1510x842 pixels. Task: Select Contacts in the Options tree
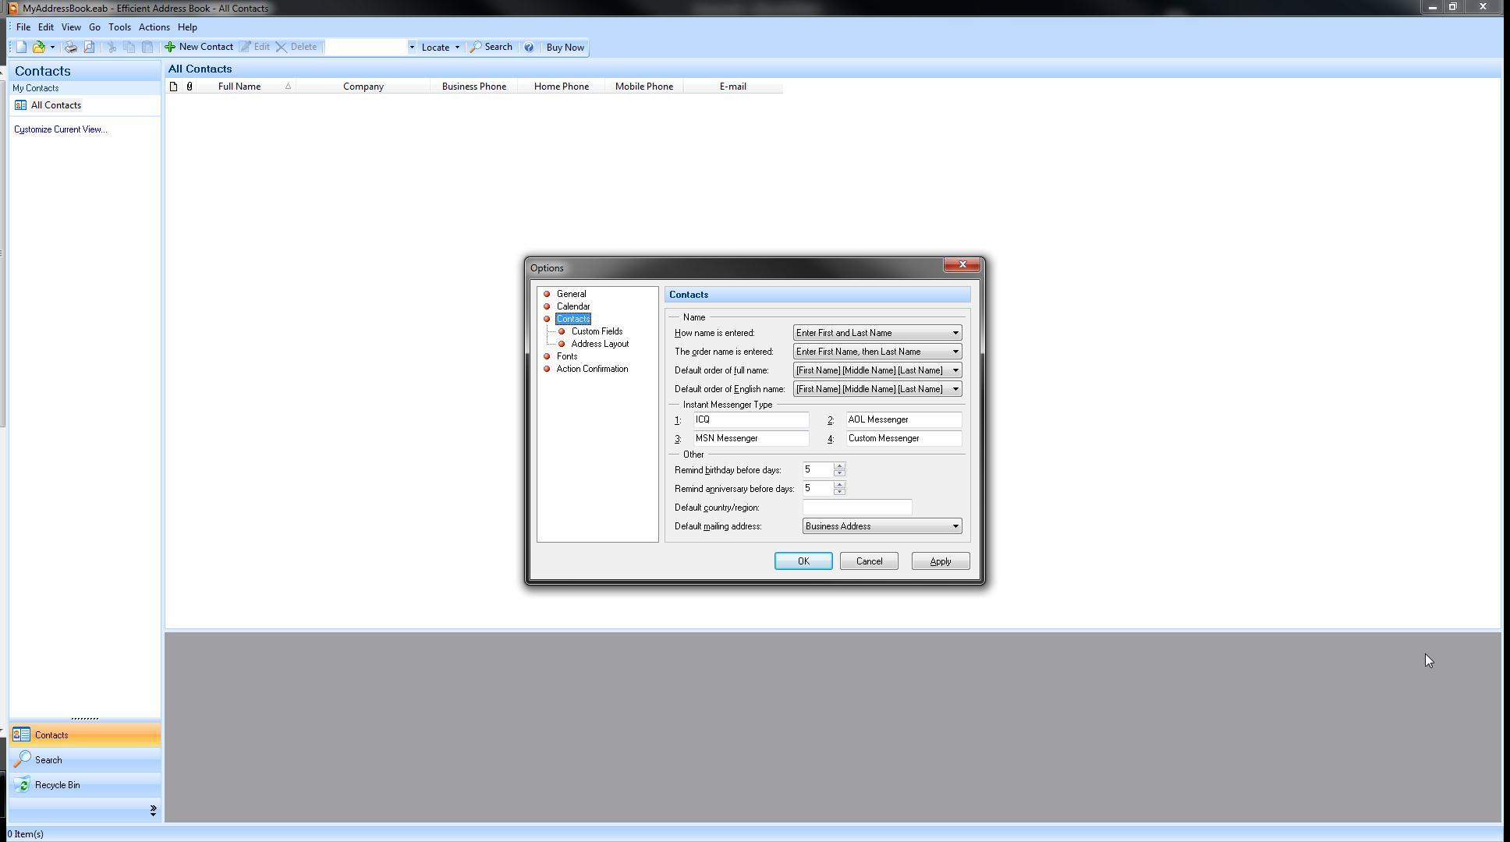pyautogui.click(x=573, y=319)
